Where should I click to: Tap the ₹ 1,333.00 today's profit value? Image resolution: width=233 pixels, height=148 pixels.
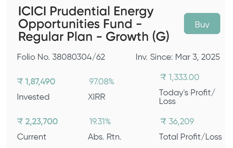pos(180,77)
